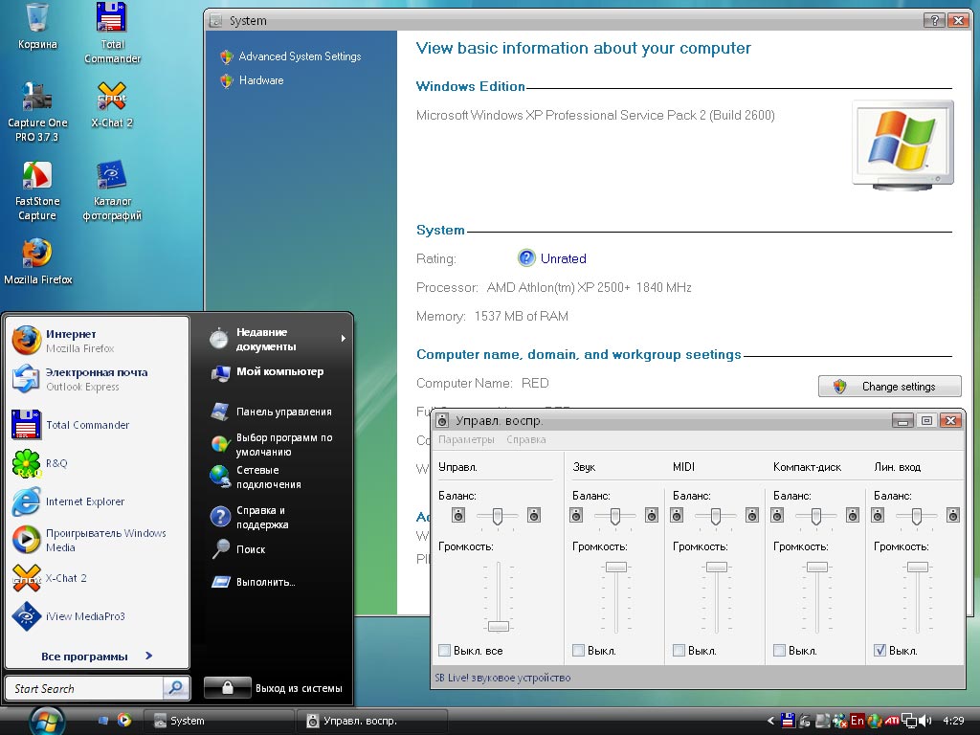
Task: Open Проигрыватель Windows Media from Start menu
Action: point(99,540)
